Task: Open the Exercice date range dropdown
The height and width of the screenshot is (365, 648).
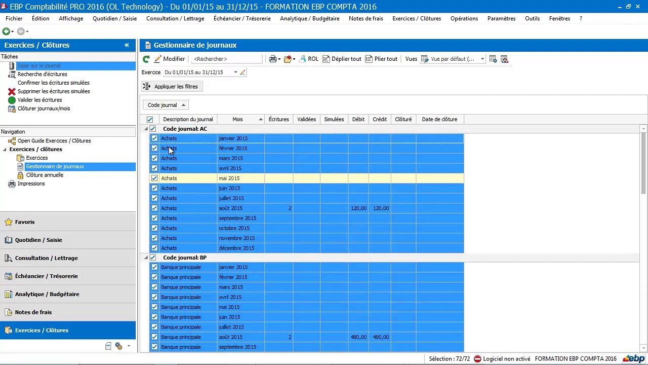Action: (x=235, y=72)
